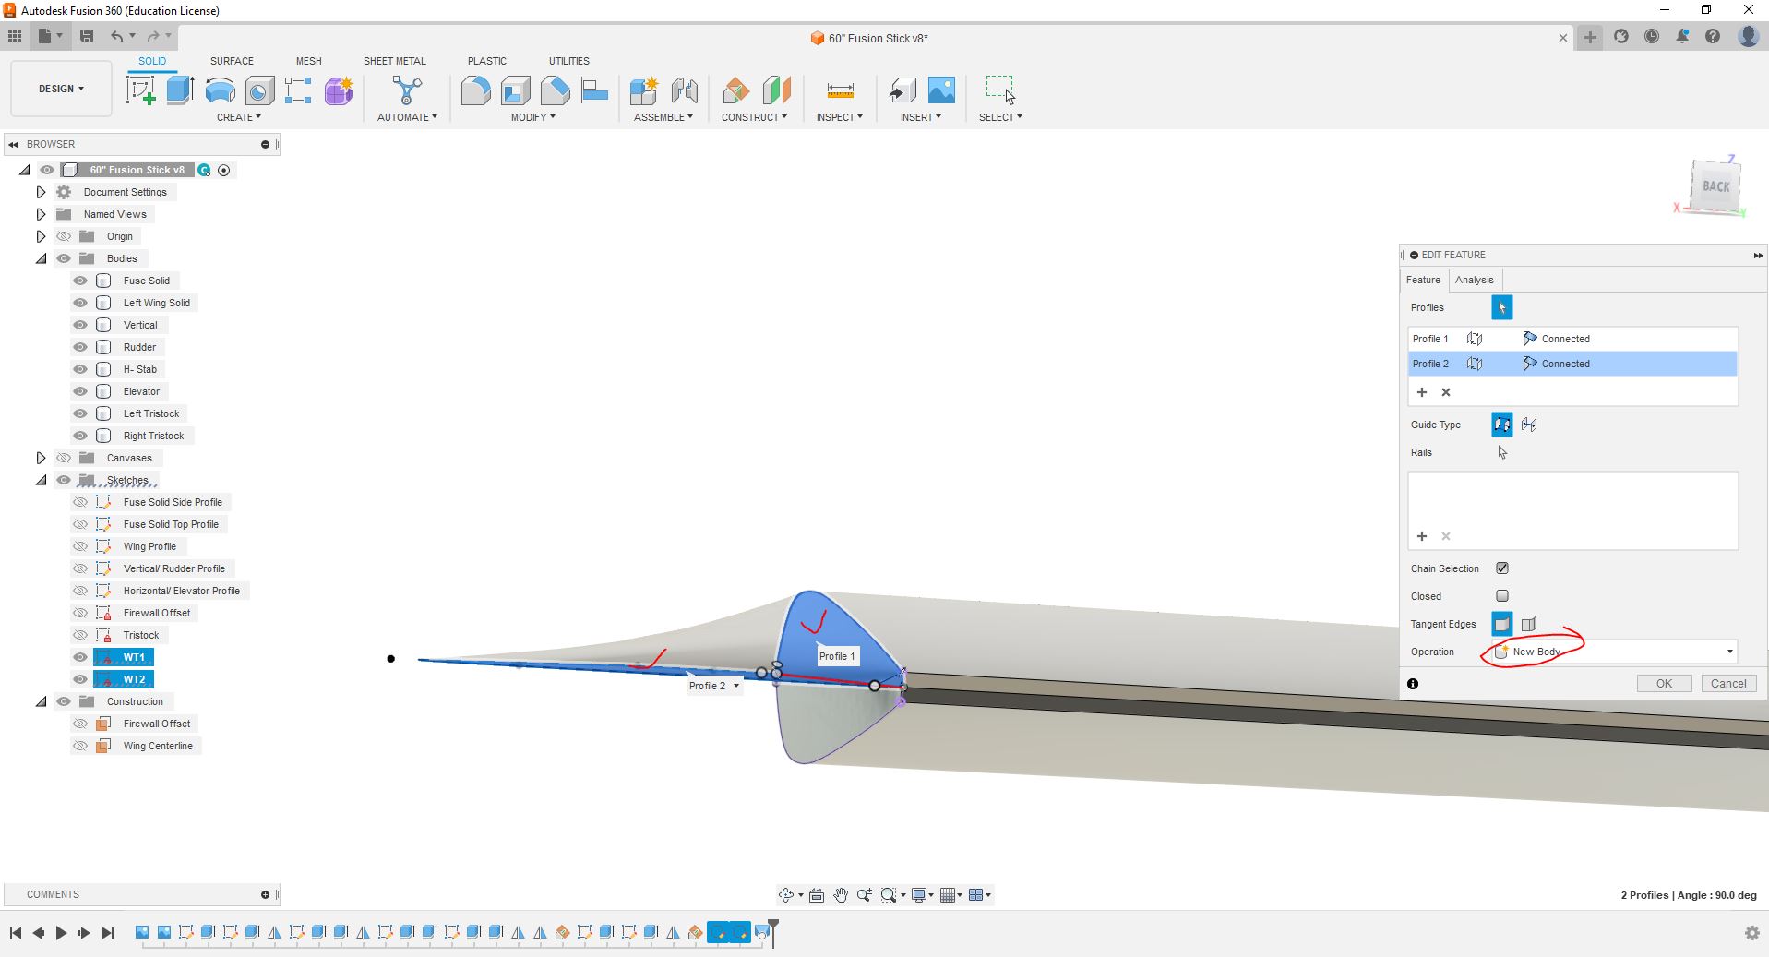Open the DESIGN workspace dropdown
Viewport: 1769px width, 957px height.
click(61, 89)
